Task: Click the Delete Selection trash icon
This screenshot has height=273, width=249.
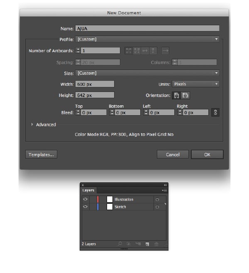Action: coord(156,244)
